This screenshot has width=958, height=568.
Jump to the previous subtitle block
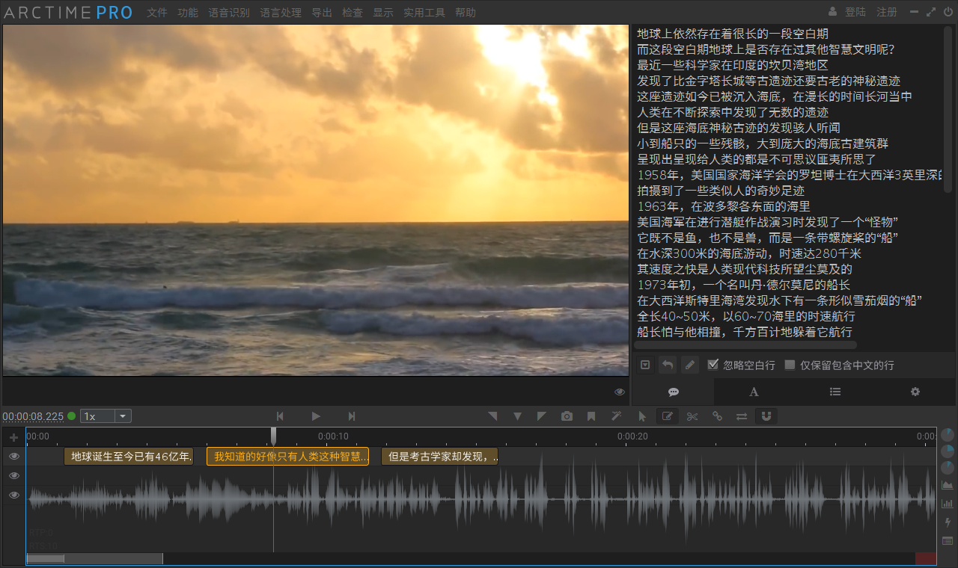click(x=280, y=416)
